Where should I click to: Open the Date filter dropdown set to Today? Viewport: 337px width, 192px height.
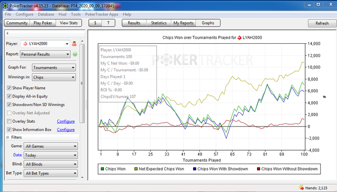click(51, 155)
